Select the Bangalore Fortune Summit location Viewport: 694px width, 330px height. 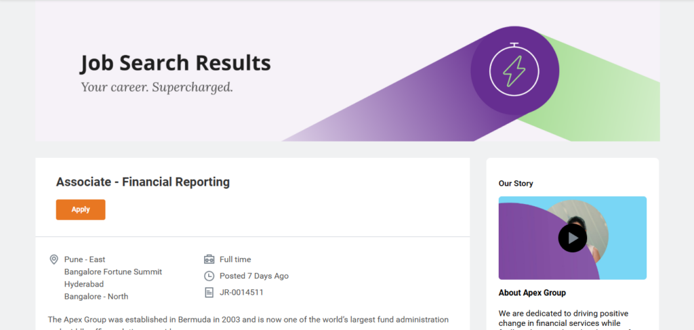[x=113, y=272]
